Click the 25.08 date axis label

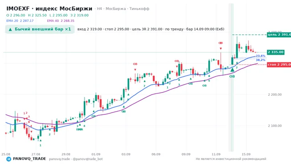click(x=6, y=154)
